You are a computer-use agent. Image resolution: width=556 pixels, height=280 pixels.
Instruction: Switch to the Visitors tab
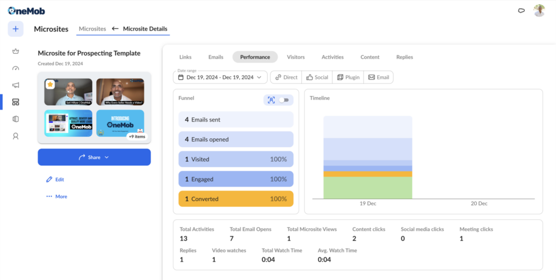pyautogui.click(x=295, y=57)
